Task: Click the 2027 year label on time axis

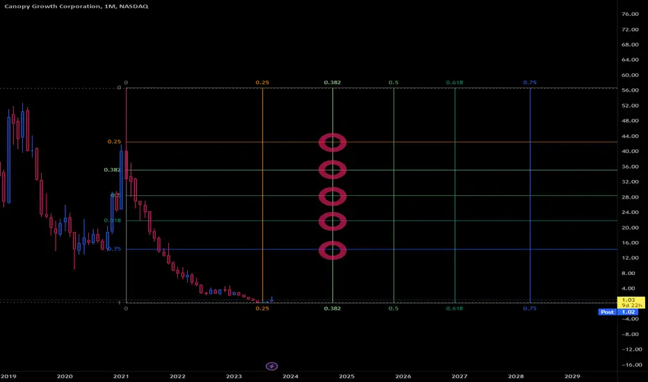Action: [459, 376]
